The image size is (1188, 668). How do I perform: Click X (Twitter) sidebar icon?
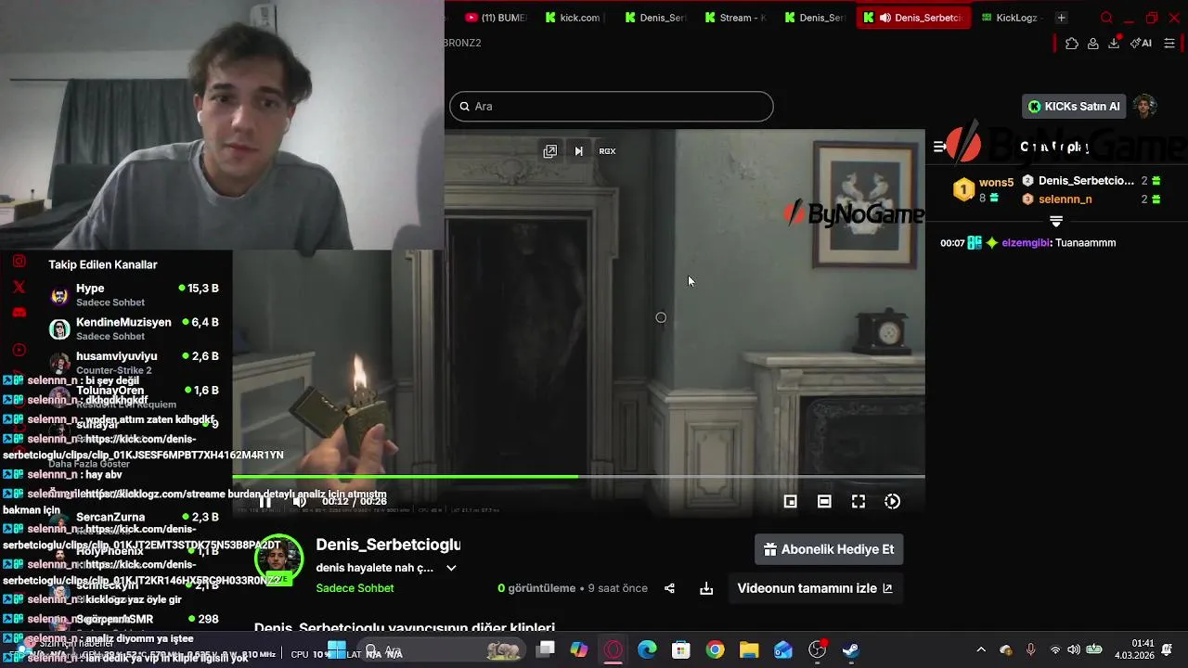pyautogui.click(x=19, y=288)
